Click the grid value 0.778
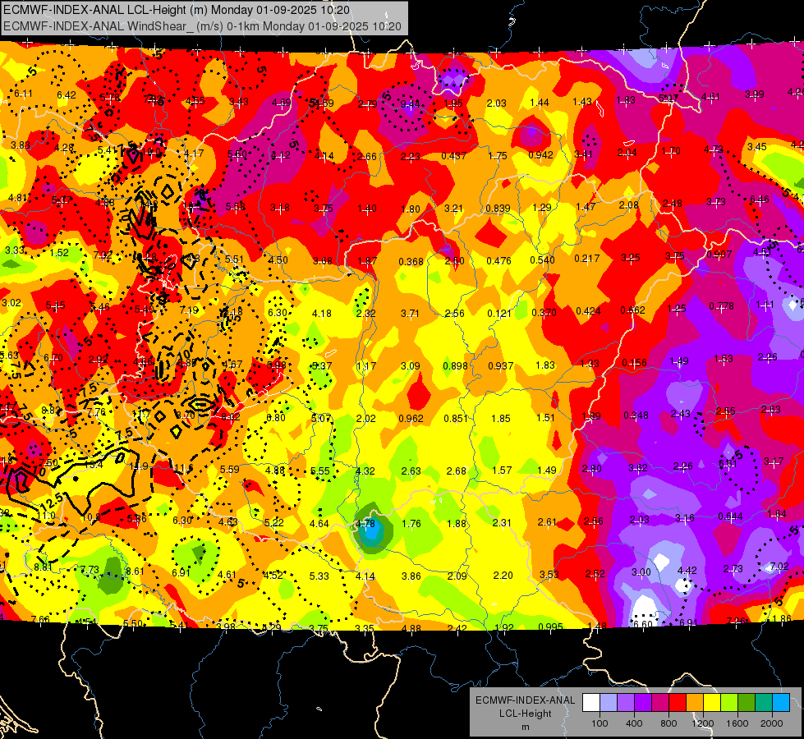Image resolution: width=804 pixels, height=739 pixels. (721, 306)
